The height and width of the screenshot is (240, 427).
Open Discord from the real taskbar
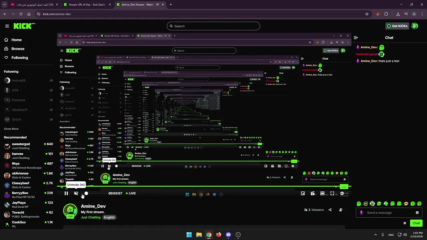click(x=228, y=235)
